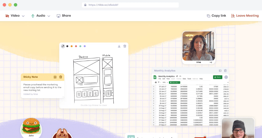The height and width of the screenshot is (138, 262).
Task: Click the 'Sticky Note' card title
Action: (x=30, y=77)
